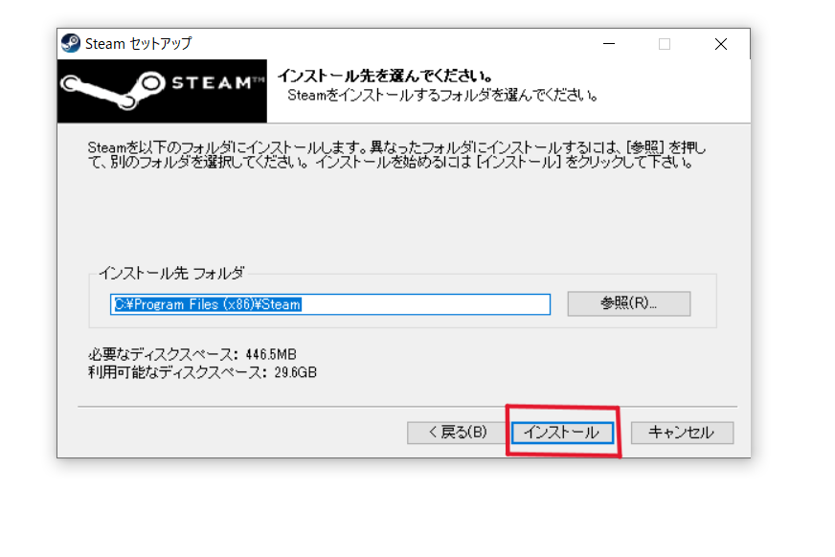835x557 pixels.
Task: Close the Steam setup window
Action: [720, 44]
